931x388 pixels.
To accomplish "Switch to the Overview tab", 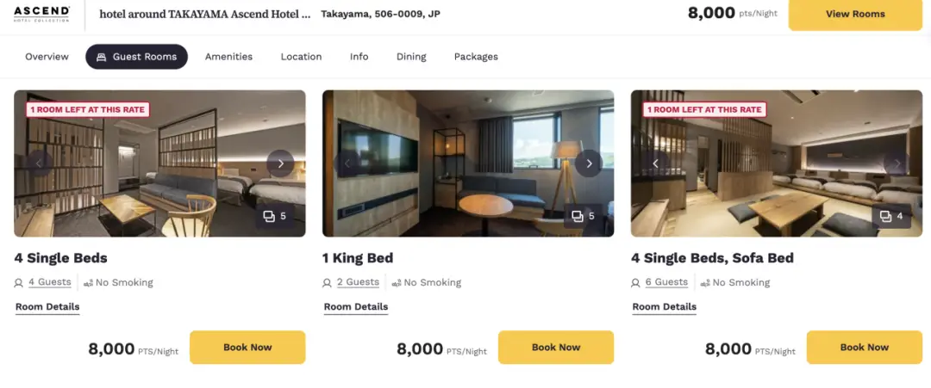I will [47, 57].
